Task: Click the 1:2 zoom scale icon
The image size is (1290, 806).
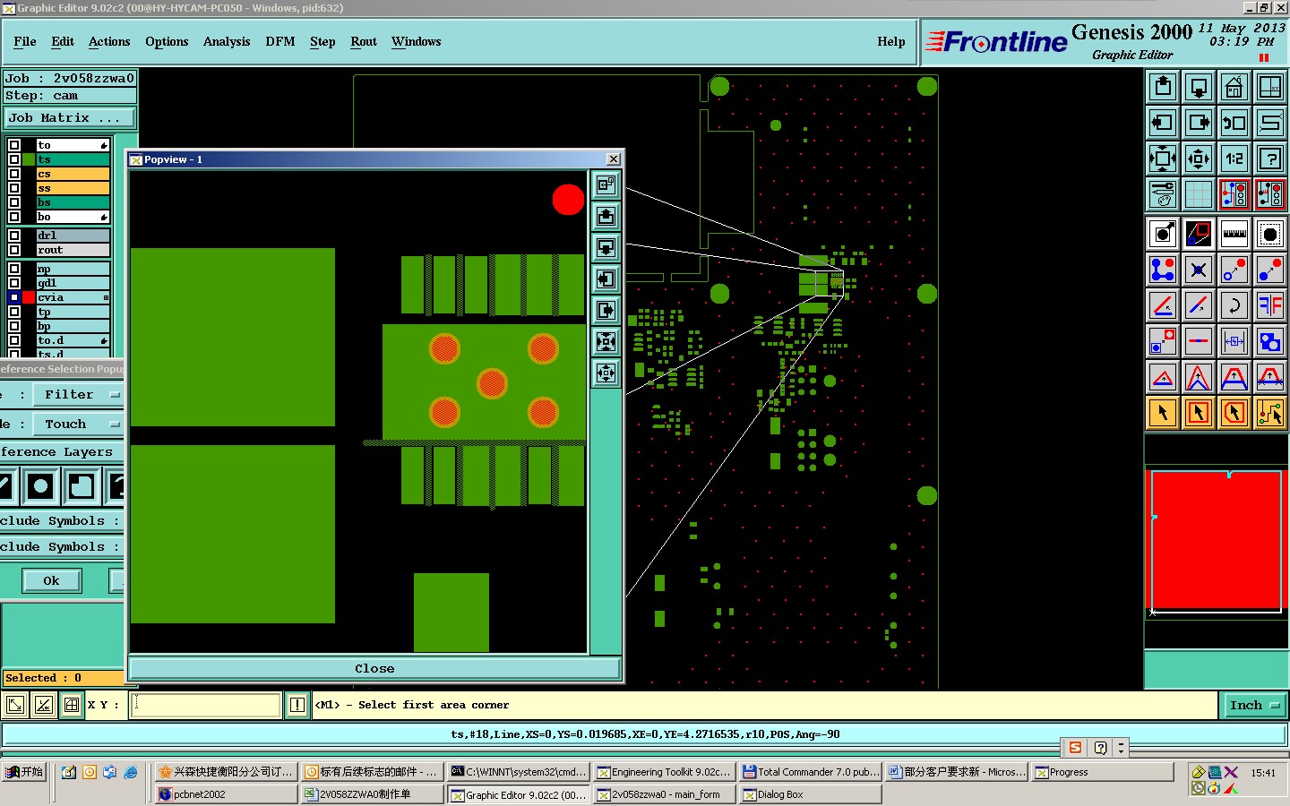Action: point(1234,159)
